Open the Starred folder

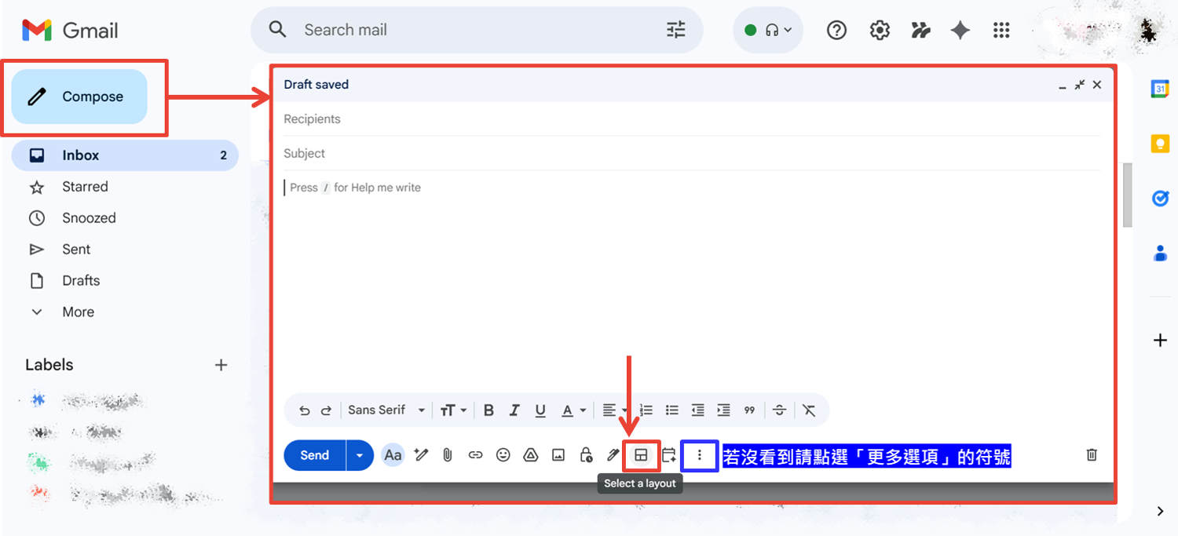85,187
